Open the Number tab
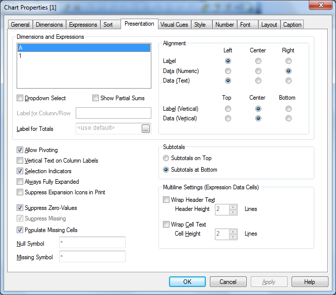 (x=225, y=25)
